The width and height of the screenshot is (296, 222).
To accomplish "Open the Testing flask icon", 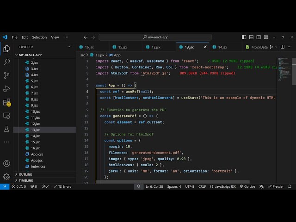I will pyautogui.click(x=6, y=129).
